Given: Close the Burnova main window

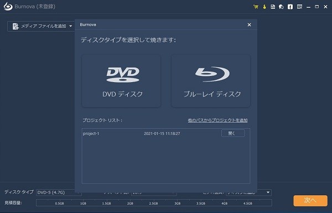Looking at the screenshot, I should click(x=326, y=7).
